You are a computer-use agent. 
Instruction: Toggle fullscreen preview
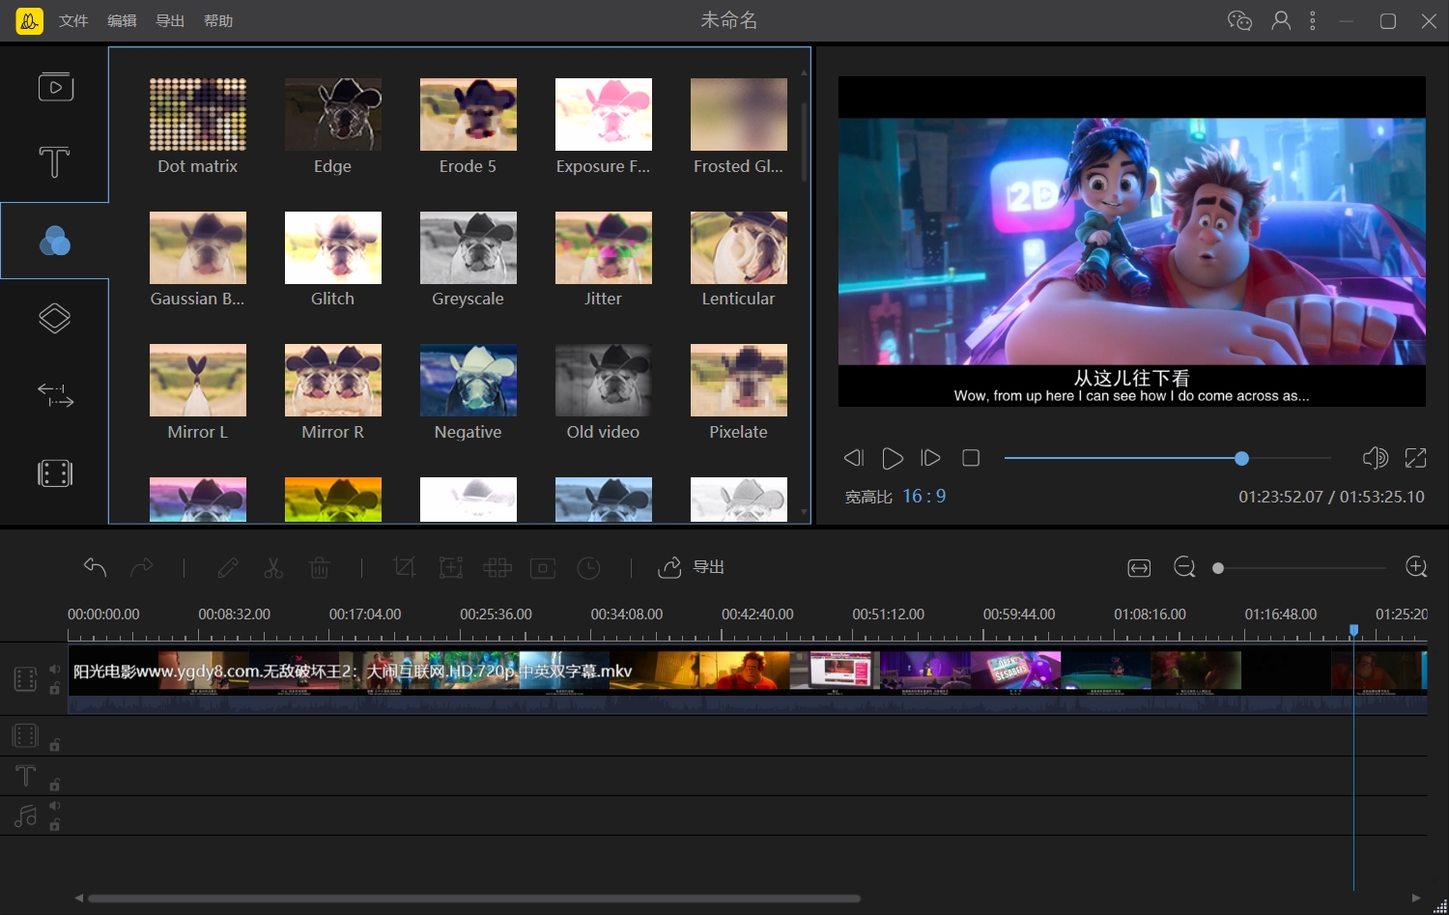tap(1415, 458)
